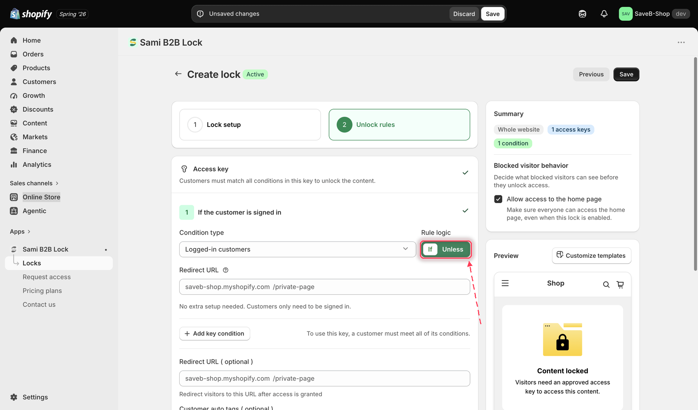The width and height of the screenshot is (698, 410).
Task: Click the page vertical scrollbar
Action: click(x=695, y=164)
